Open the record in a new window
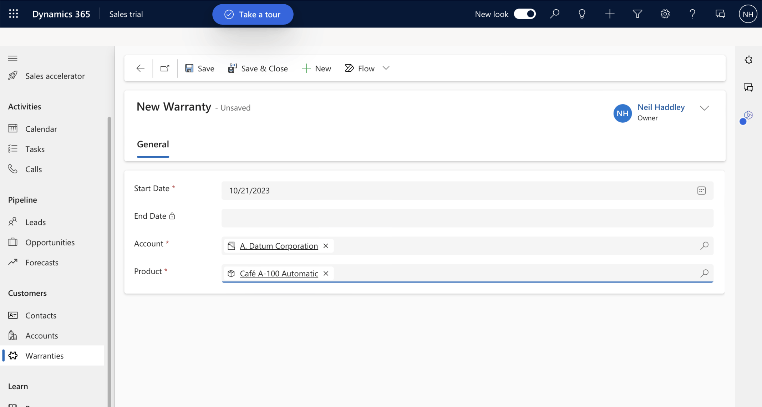 (x=164, y=68)
